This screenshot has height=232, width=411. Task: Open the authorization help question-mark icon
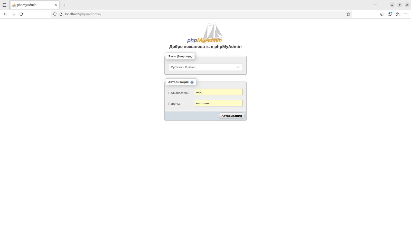pos(192,82)
